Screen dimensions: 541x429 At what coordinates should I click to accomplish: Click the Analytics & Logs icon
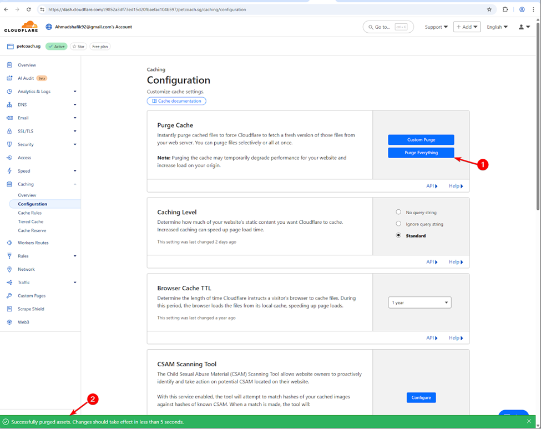(x=9, y=92)
